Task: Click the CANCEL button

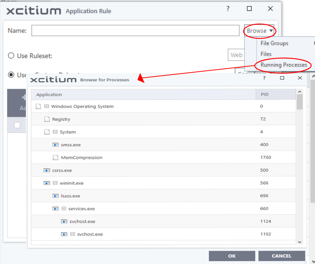Action: [x=281, y=256]
